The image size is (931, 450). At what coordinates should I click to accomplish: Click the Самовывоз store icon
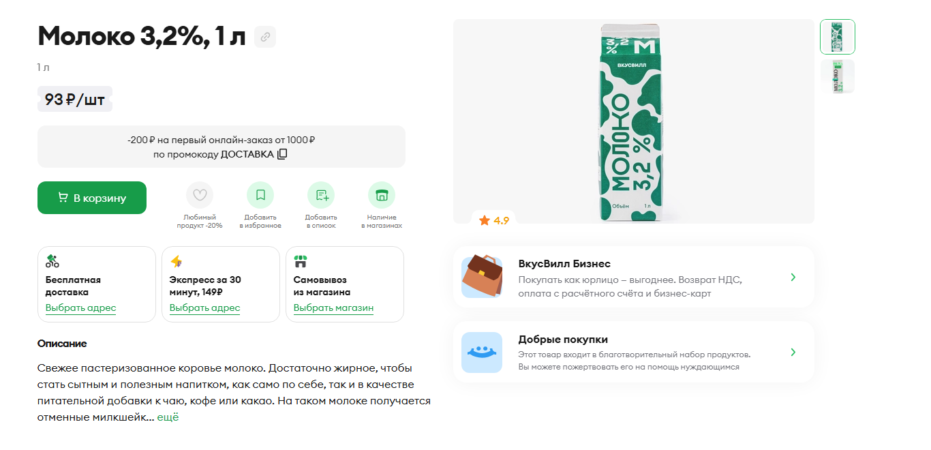[x=301, y=261]
